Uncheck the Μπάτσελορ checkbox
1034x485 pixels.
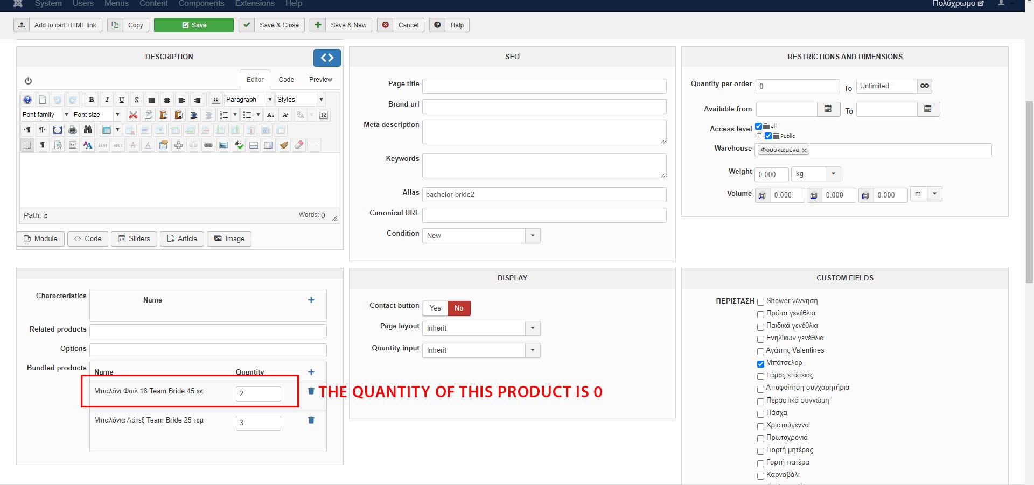[x=760, y=364]
